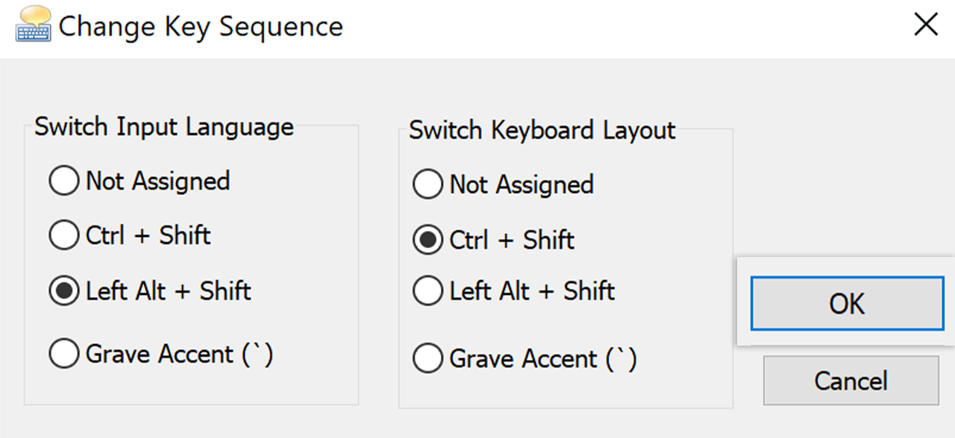Confirm the changes with OK
The height and width of the screenshot is (438, 955).
[847, 303]
